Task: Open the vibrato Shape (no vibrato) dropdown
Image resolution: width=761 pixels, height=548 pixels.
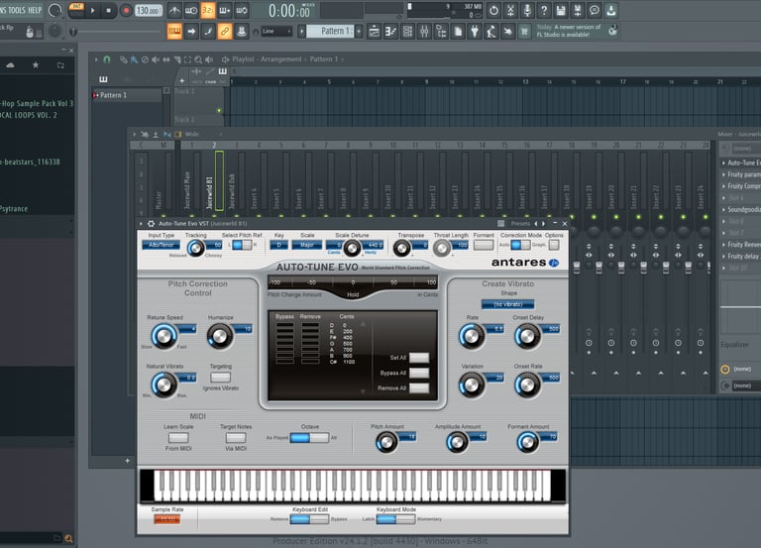Action: [507, 304]
